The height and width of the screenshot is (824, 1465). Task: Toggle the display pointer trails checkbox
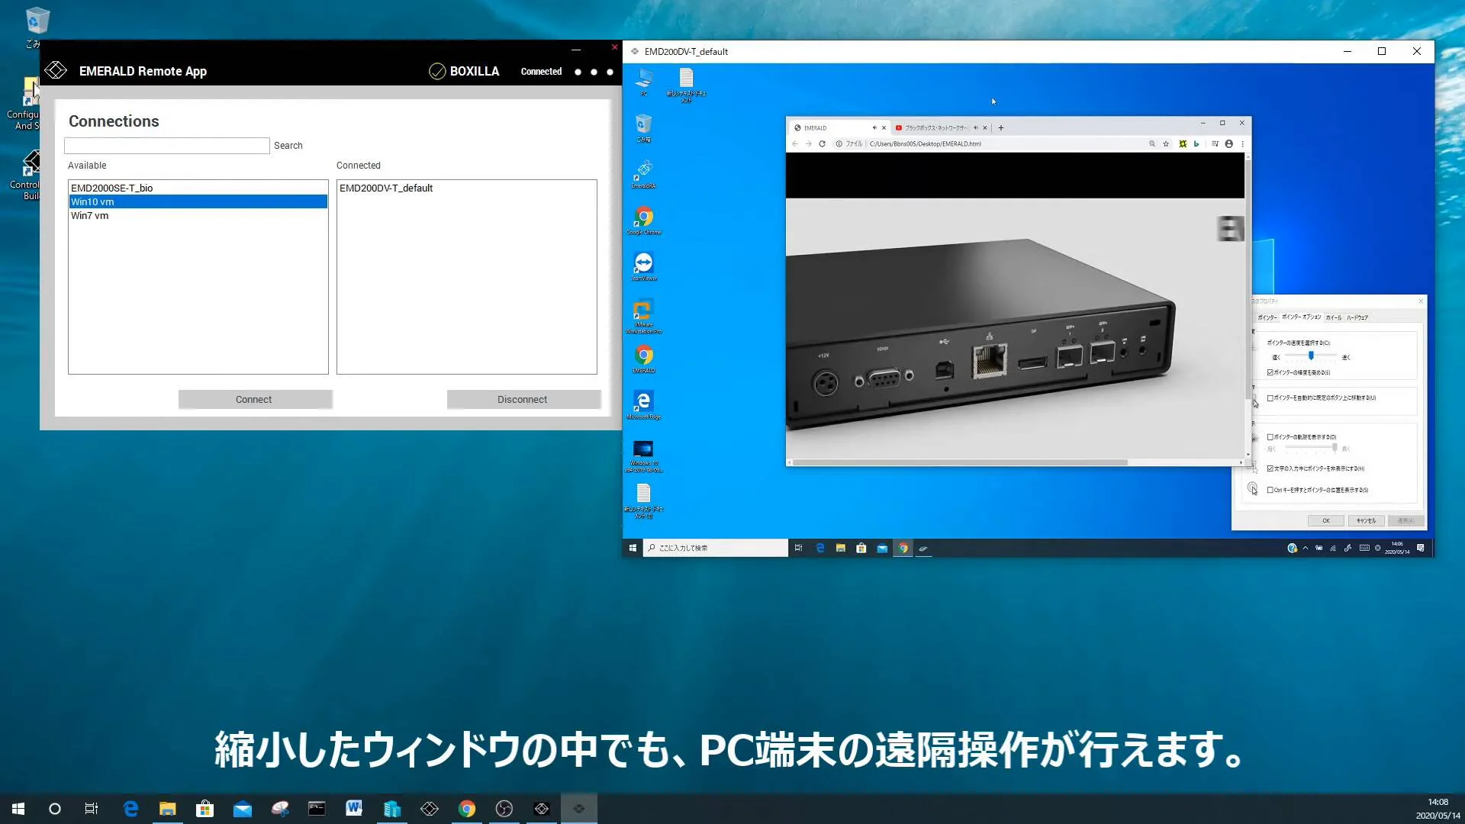point(1270,437)
